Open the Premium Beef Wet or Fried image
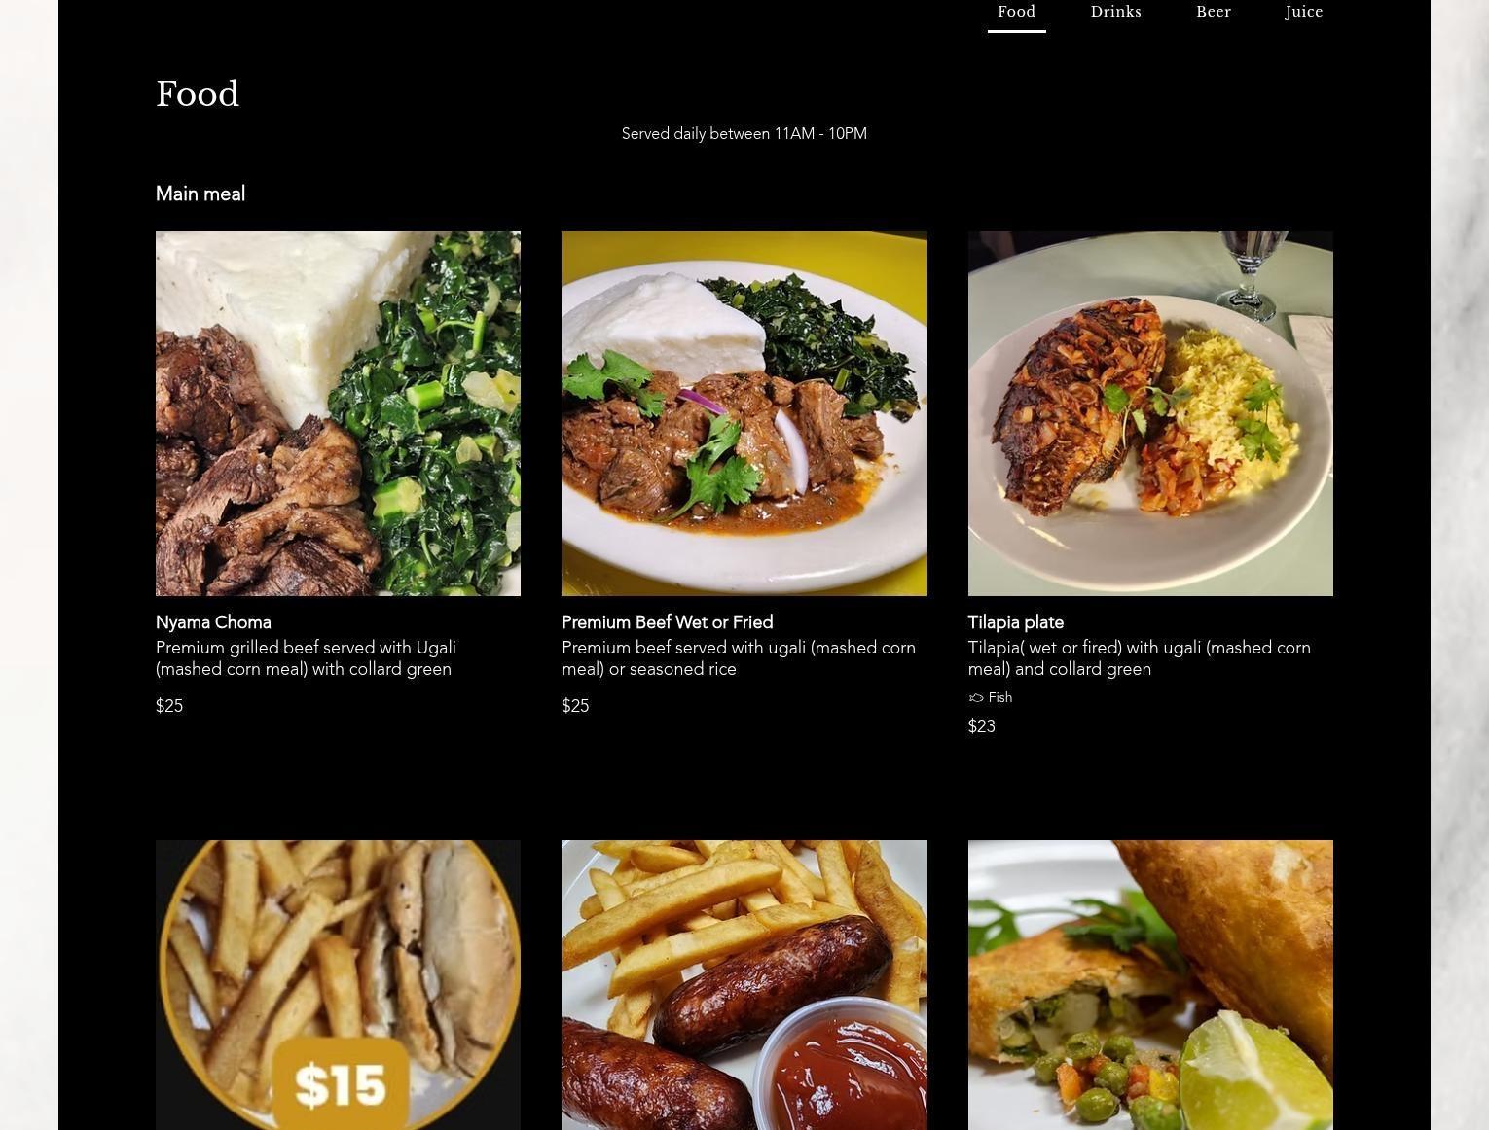The width and height of the screenshot is (1489, 1130). point(744,413)
